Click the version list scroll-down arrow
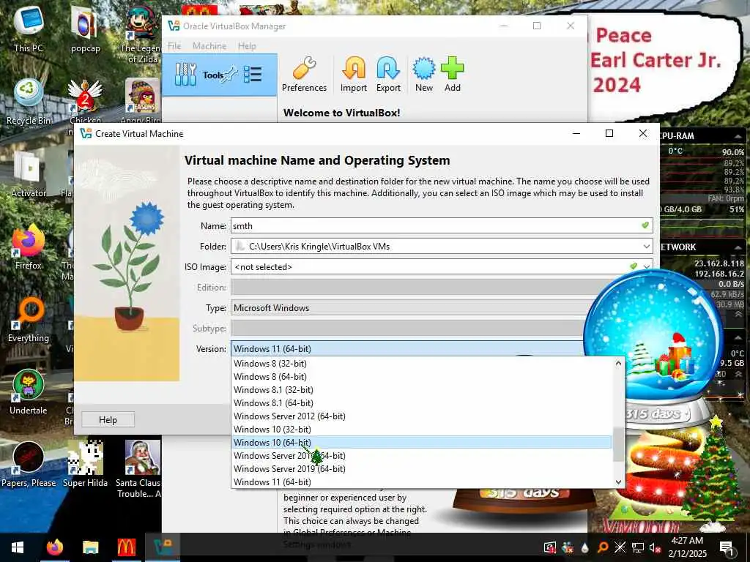This screenshot has width=750, height=562. tap(618, 482)
